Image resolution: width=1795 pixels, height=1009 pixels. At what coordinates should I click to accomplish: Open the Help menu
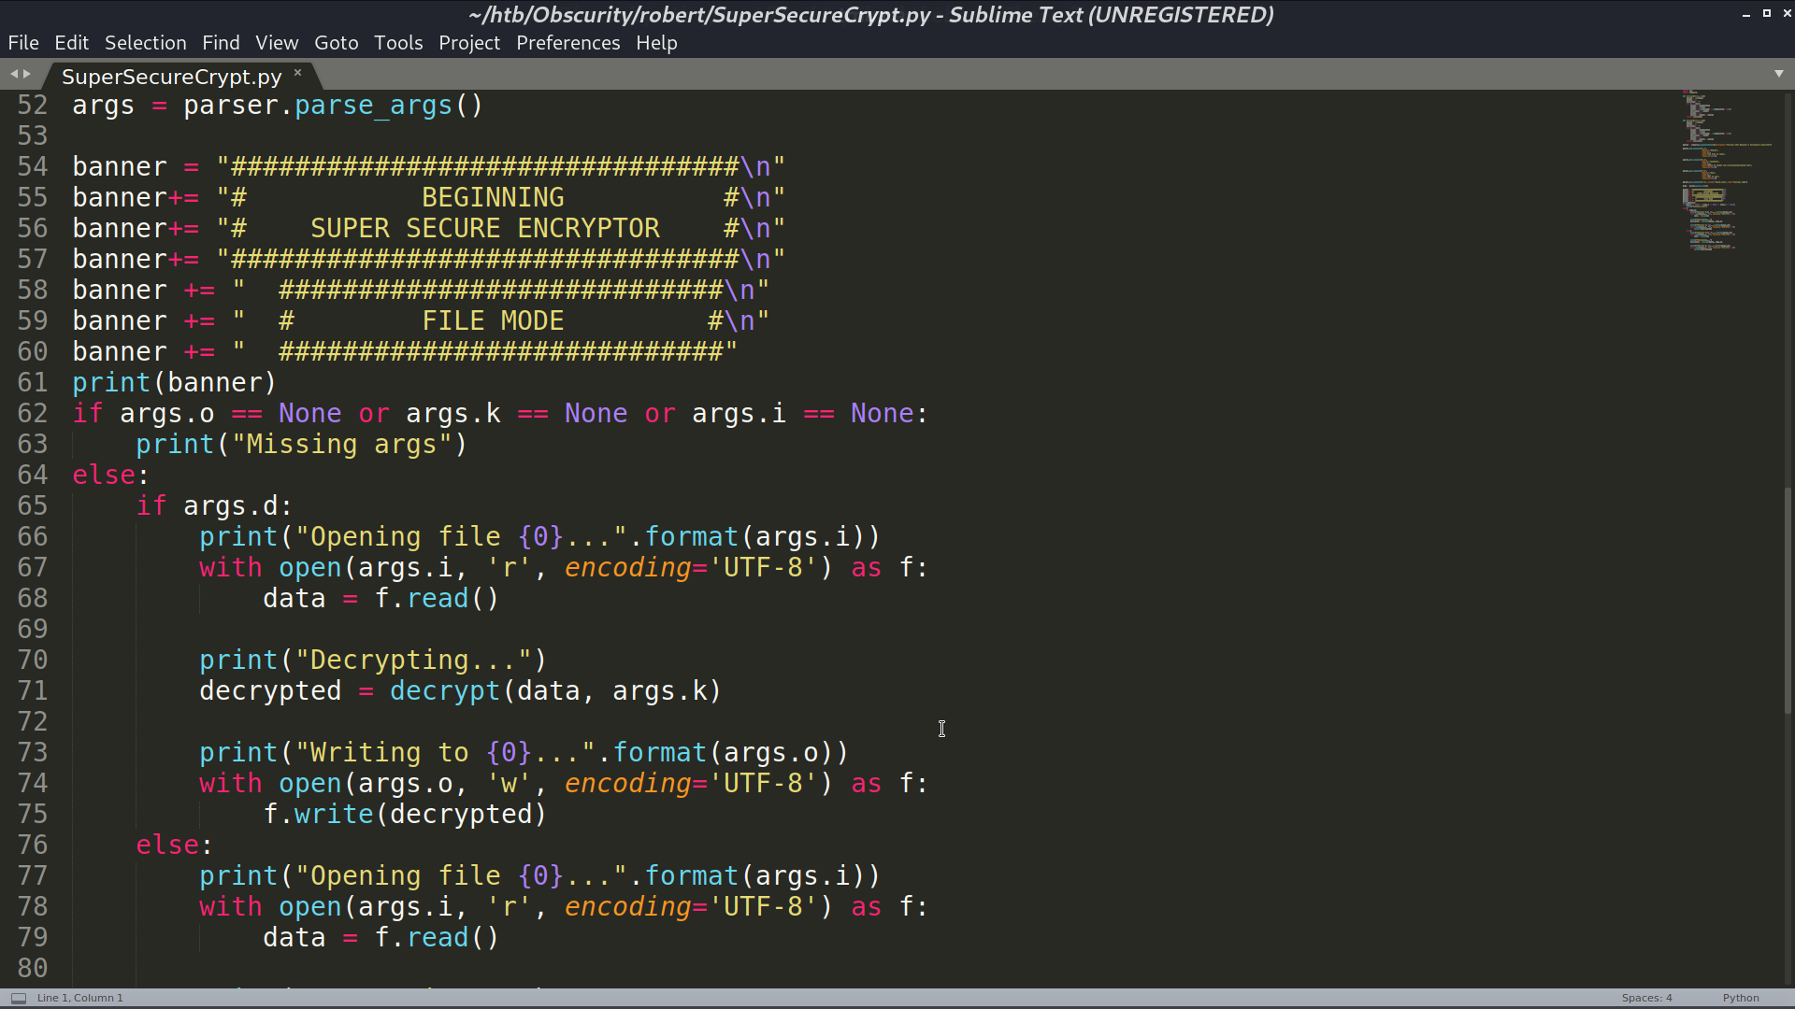click(656, 43)
